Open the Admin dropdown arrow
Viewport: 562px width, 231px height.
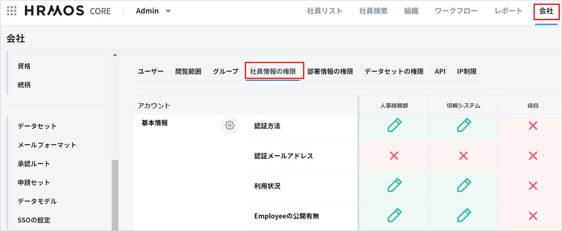168,11
